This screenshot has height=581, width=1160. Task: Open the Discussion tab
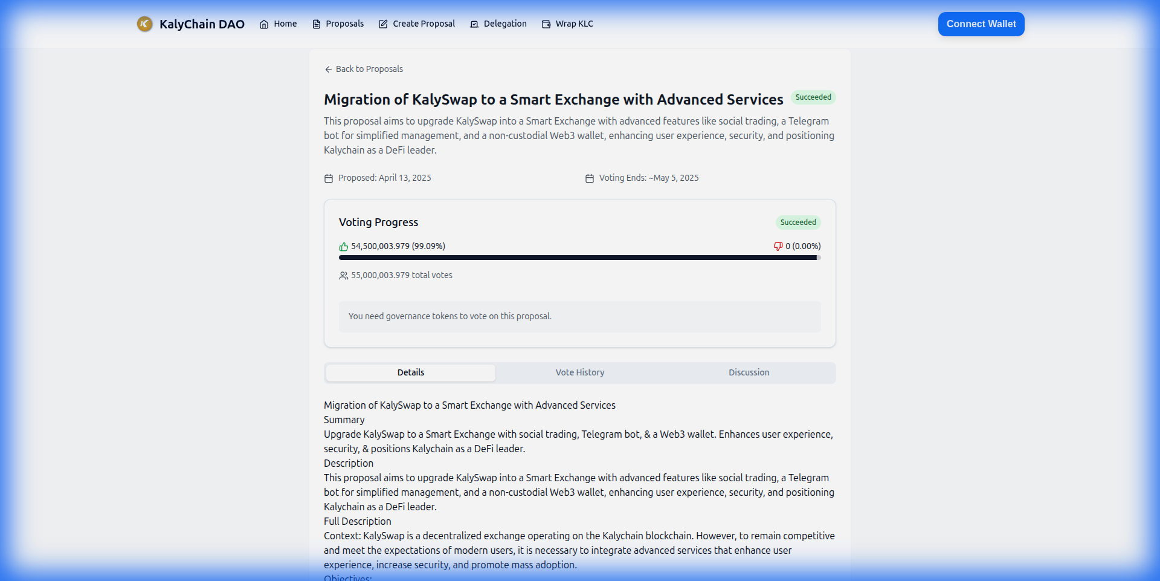tap(749, 372)
